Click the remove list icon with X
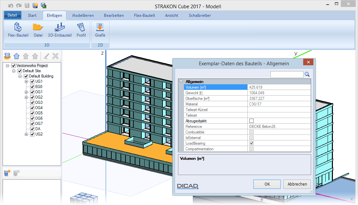The height and width of the screenshot is (205, 358). [17, 173]
